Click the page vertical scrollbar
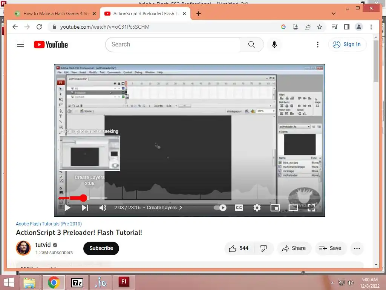Viewport: 386px width, 290px height. click(x=376, y=61)
